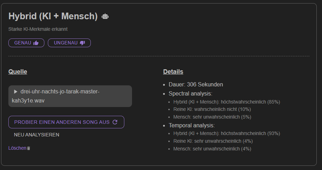The image size is (322, 170).
Task: Open drei-uhr-nachts-jo-tarak-master file entry
Action: click(70, 96)
